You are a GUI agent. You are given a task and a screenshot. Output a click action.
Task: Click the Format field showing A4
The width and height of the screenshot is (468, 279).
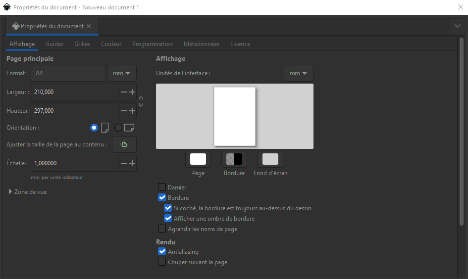click(x=68, y=73)
